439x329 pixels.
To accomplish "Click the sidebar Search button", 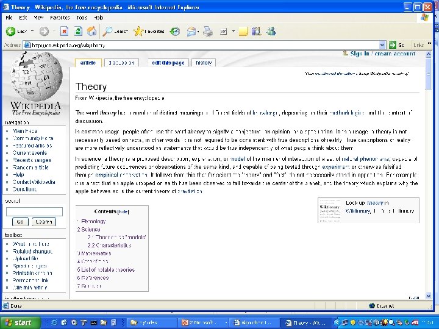I will 44,222.
